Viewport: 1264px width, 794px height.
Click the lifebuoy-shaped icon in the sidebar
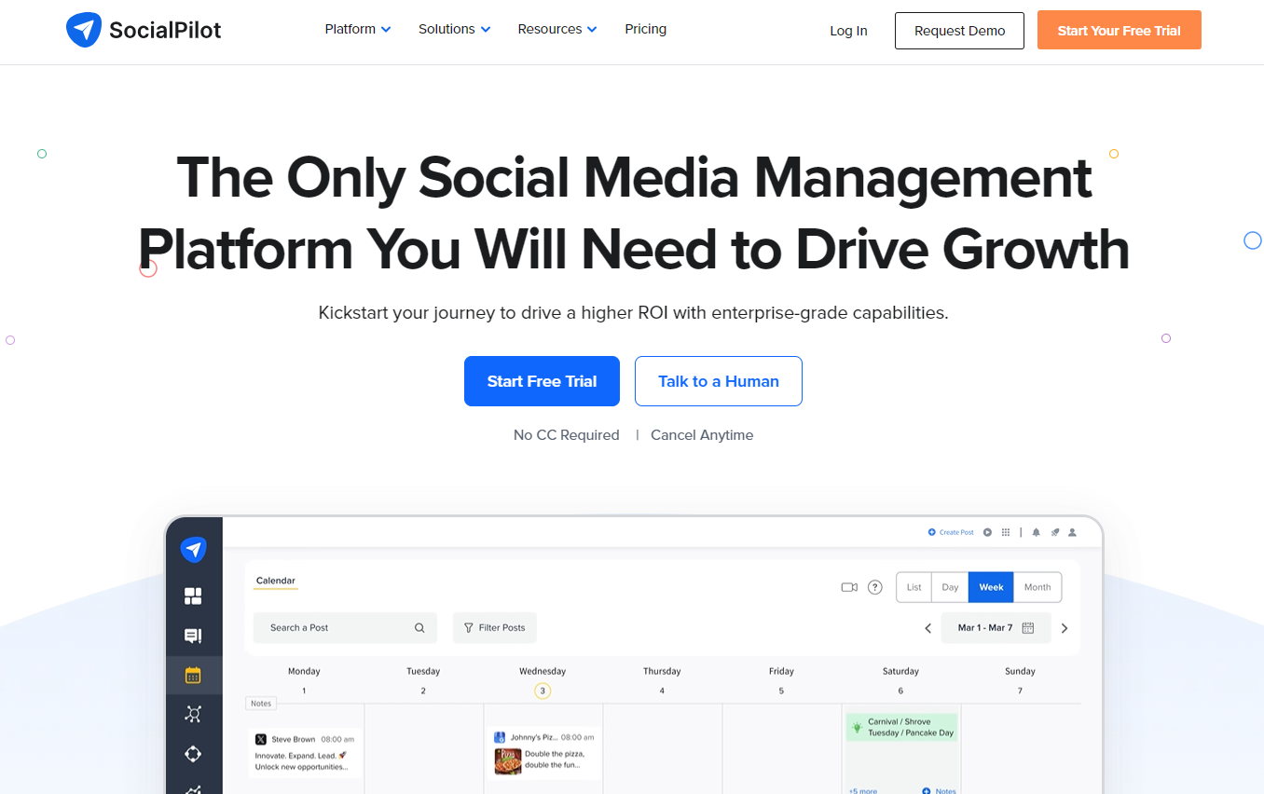pos(193,753)
